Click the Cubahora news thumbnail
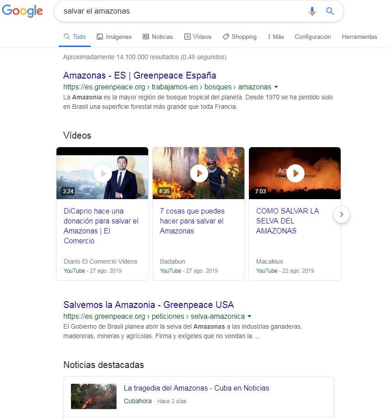This screenshot has width=389, height=419. 94,396
